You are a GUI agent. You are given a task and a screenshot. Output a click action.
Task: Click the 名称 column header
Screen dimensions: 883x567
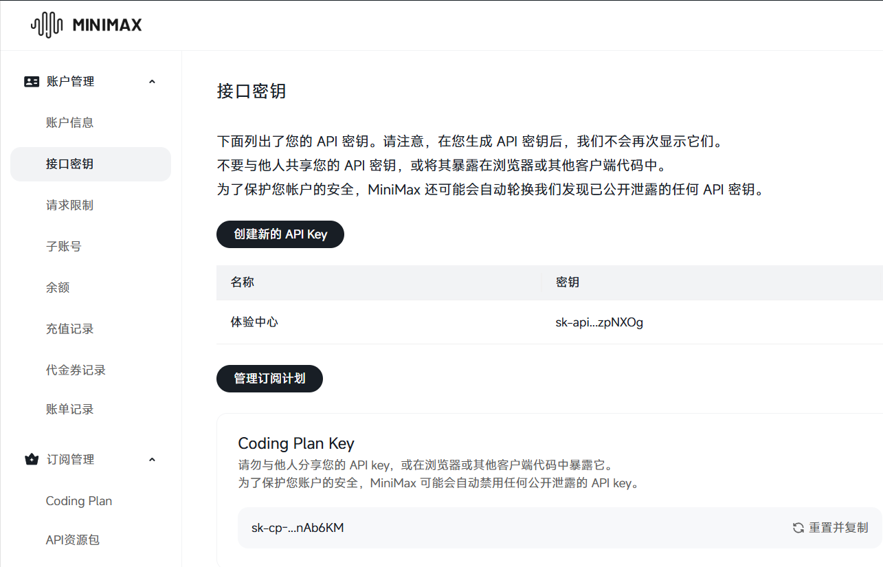click(243, 282)
